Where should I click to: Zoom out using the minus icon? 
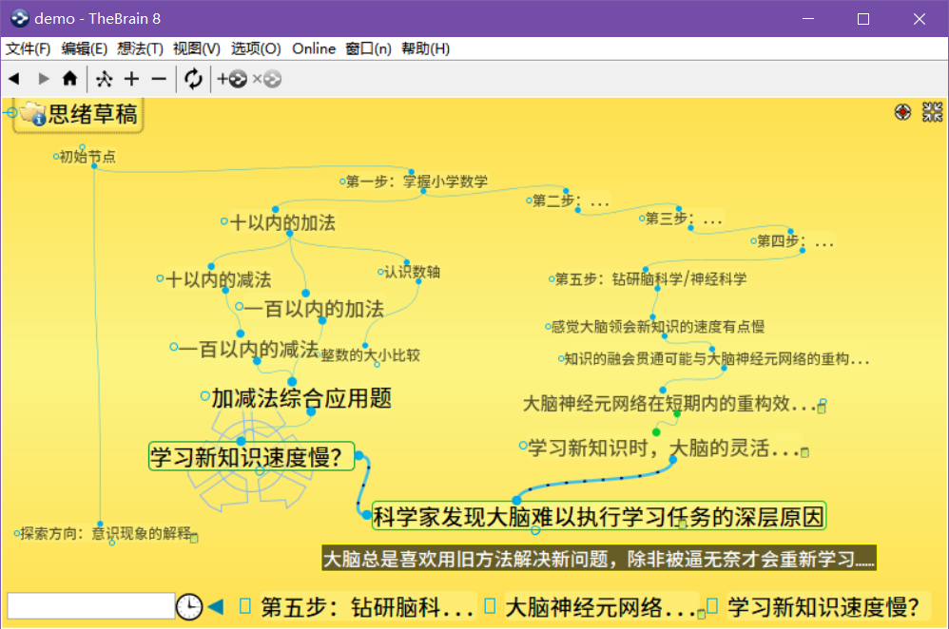(158, 78)
